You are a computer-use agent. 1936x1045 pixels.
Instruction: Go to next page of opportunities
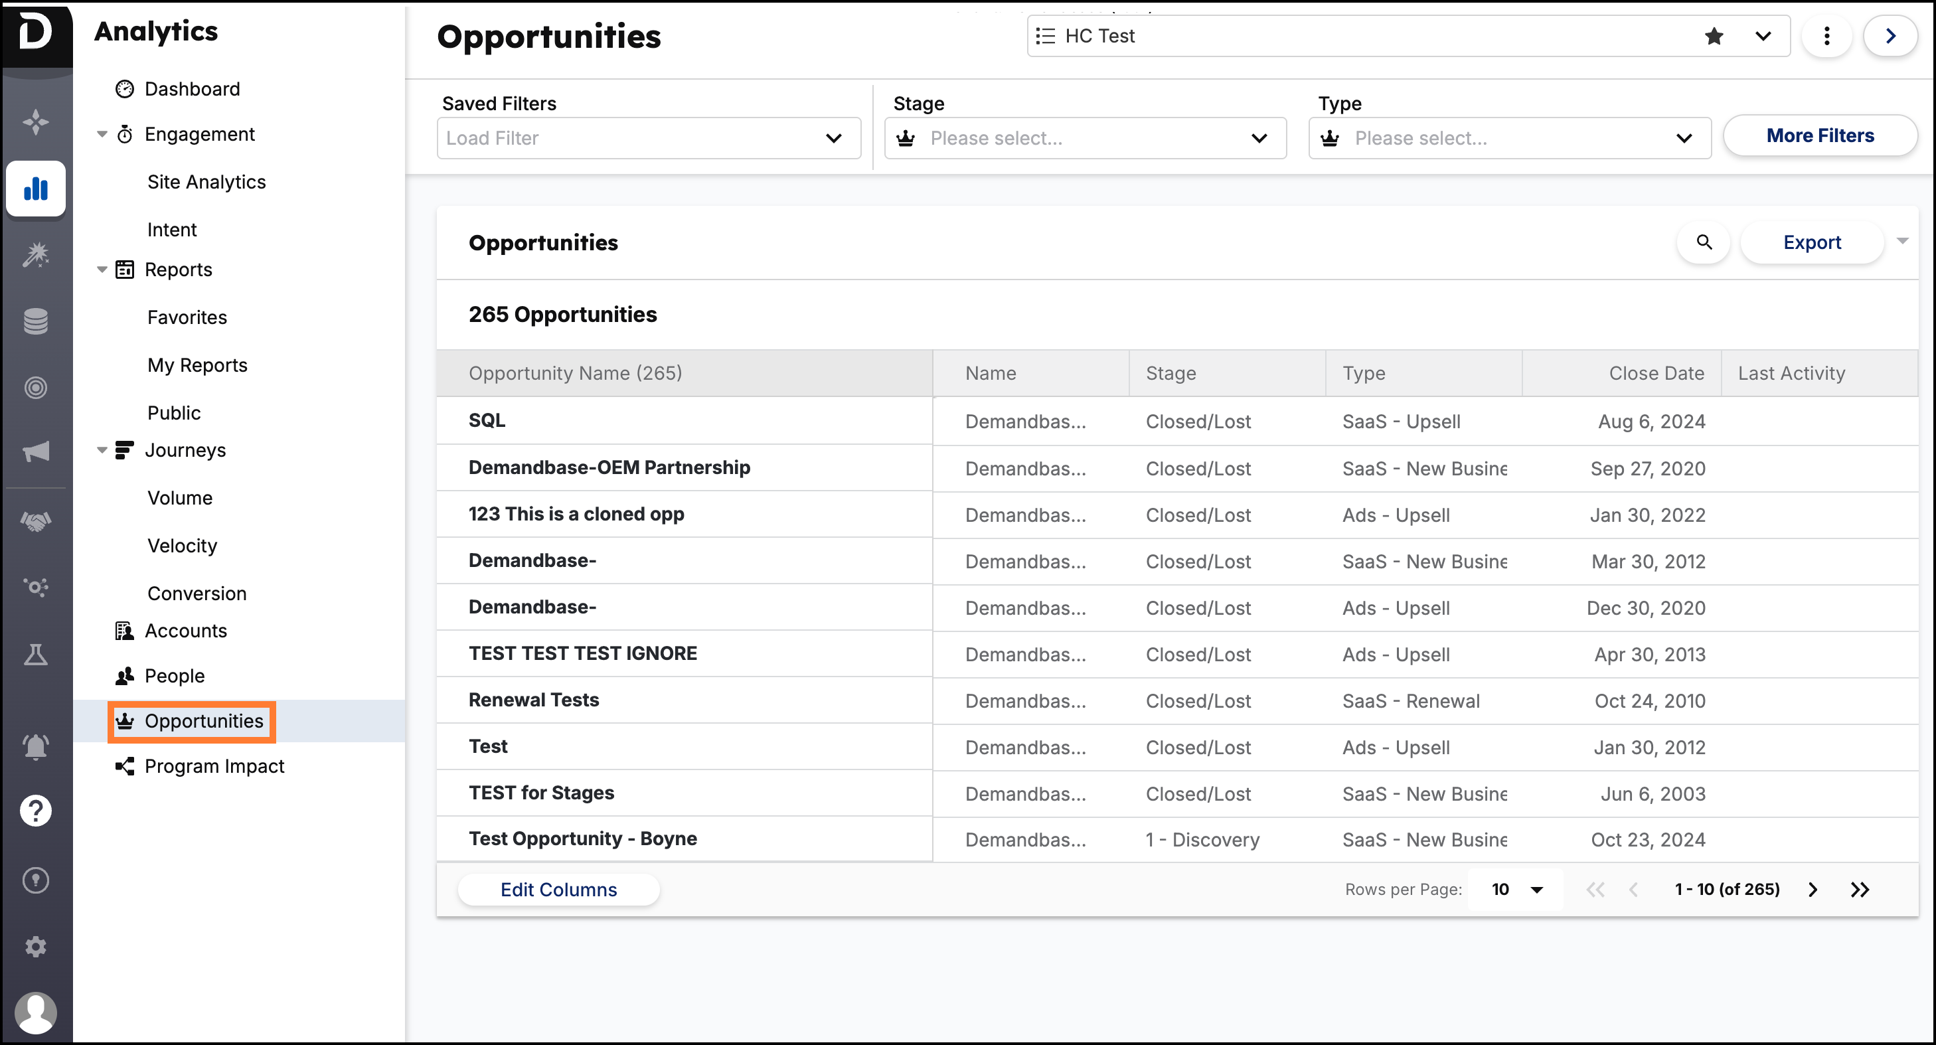(1813, 890)
